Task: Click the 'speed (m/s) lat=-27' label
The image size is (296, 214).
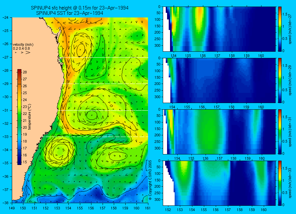Action: point(290,29)
